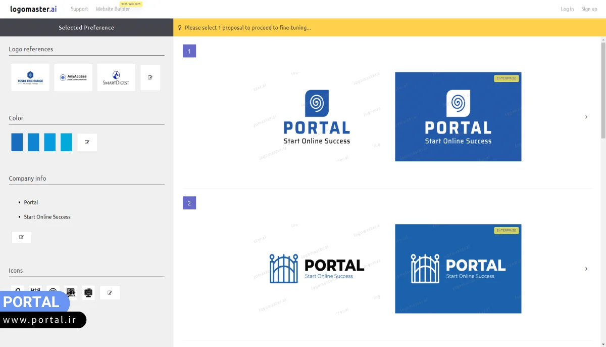Select the computer monitor icon in Icons
606x347 pixels.
point(88,292)
